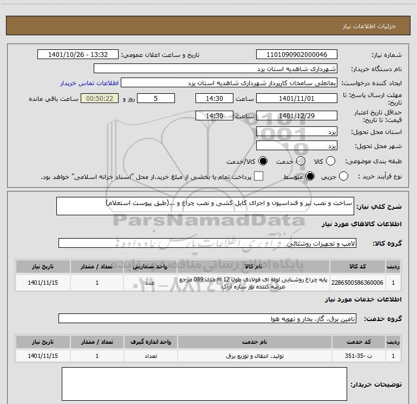
Task: Select the خدمت radio button
Action: [301, 161]
